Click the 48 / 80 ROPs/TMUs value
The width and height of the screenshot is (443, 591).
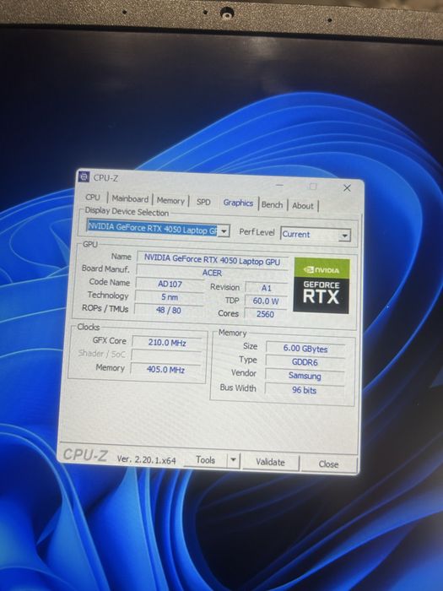(x=169, y=310)
